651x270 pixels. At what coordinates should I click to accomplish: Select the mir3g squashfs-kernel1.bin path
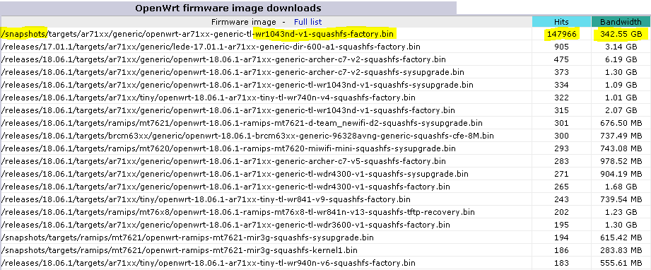[180, 250]
